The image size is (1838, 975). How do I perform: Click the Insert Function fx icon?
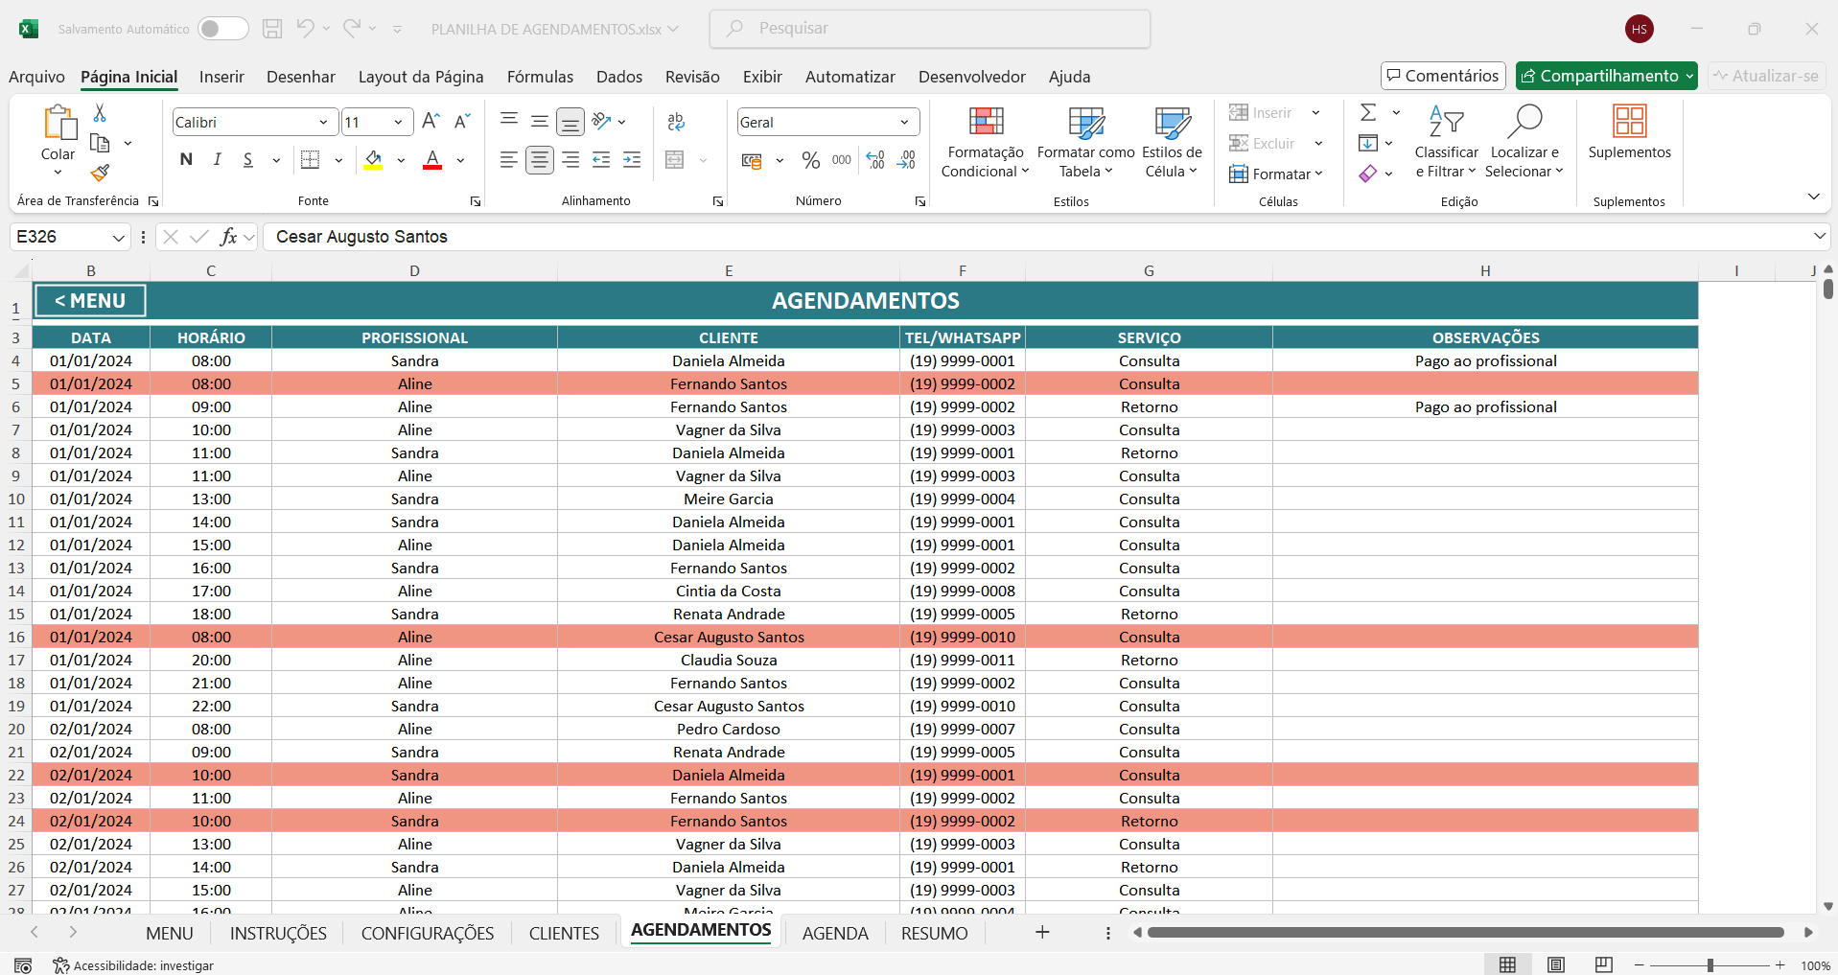coord(228,237)
